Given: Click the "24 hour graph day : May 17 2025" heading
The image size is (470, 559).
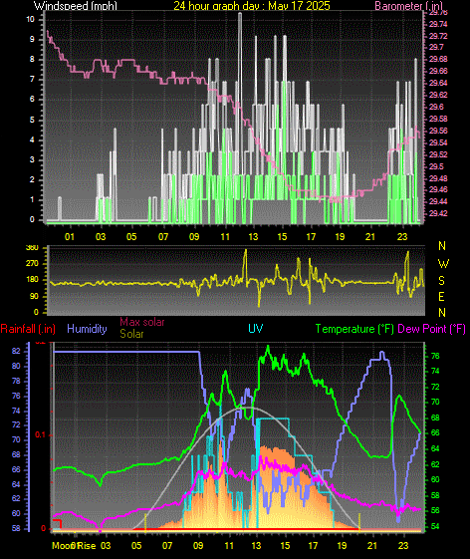Looking at the screenshot, I should (252, 5).
